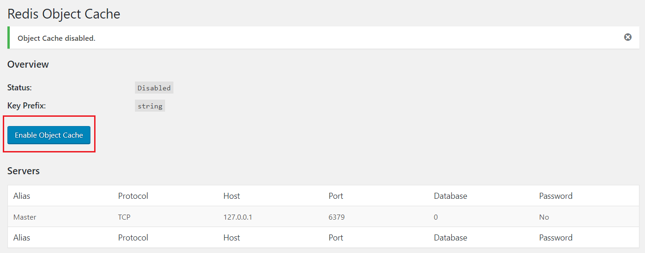Image resolution: width=645 pixels, height=253 pixels.
Task: Click the Servers section heading
Action: pyautogui.click(x=23, y=171)
